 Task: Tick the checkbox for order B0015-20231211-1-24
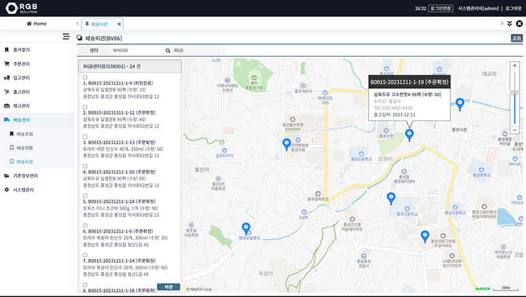85,196
